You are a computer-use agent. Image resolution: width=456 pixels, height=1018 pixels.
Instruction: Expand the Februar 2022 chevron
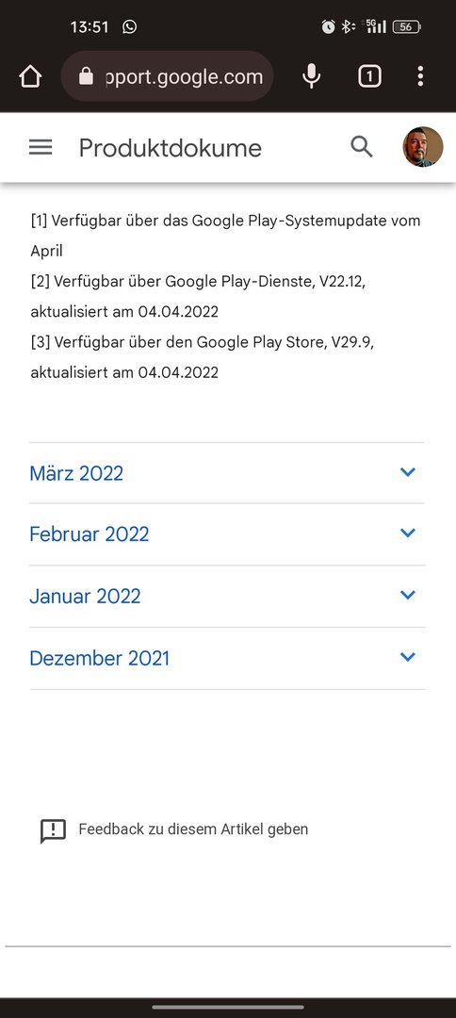407,533
